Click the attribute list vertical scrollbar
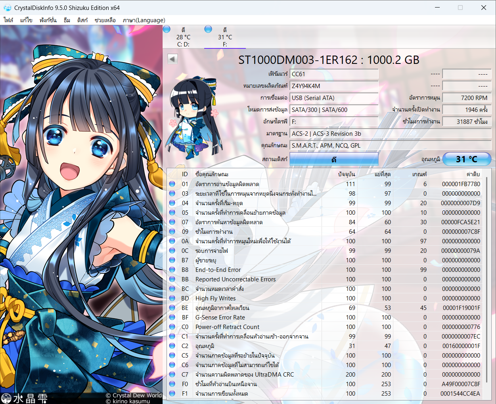The width and height of the screenshot is (496, 404). pyautogui.click(x=488, y=284)
